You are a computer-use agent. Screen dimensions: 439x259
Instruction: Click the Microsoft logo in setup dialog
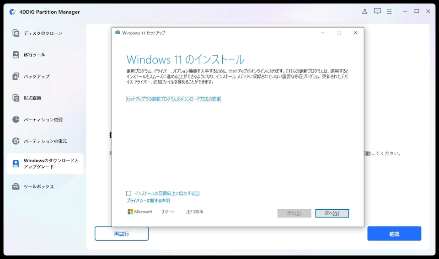coord(130,212)
